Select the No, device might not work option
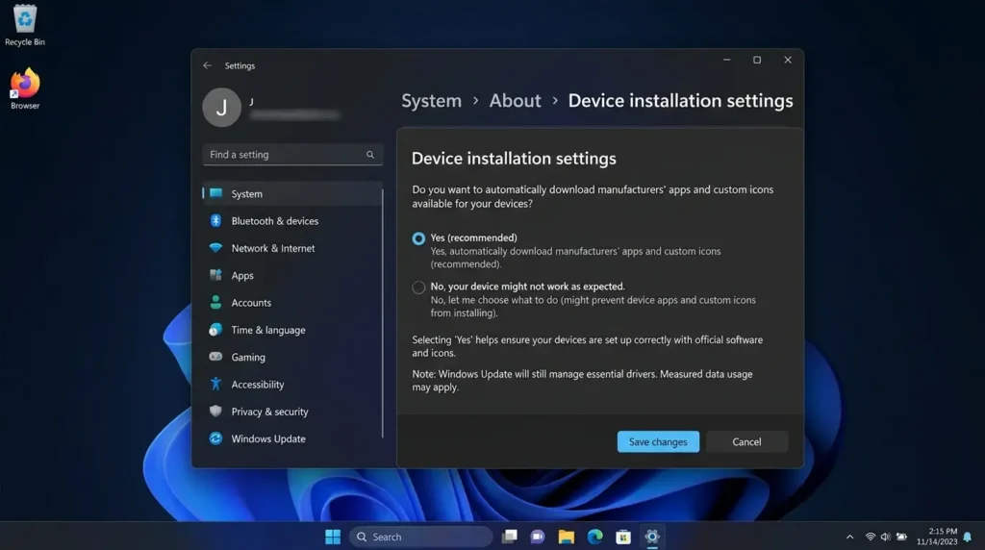 pos(418,287)
